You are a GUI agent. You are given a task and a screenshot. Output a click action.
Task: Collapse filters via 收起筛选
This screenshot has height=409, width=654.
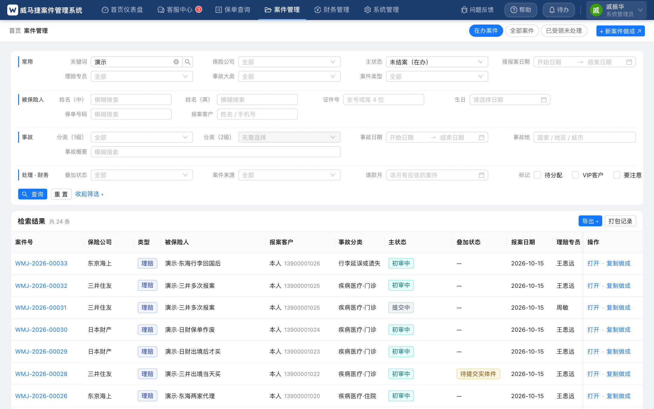click(x=89, y=194)
